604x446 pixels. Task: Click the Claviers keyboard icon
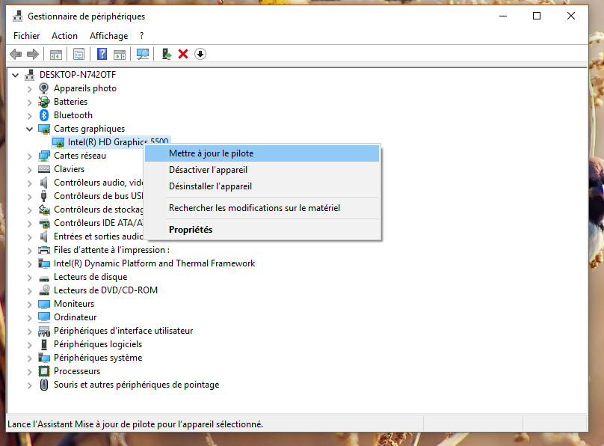click(x=44, y=169)
